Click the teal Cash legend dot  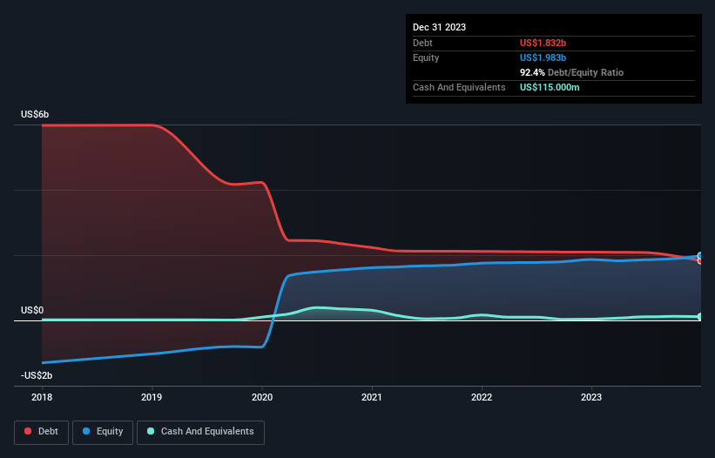(x=151, y=431)
